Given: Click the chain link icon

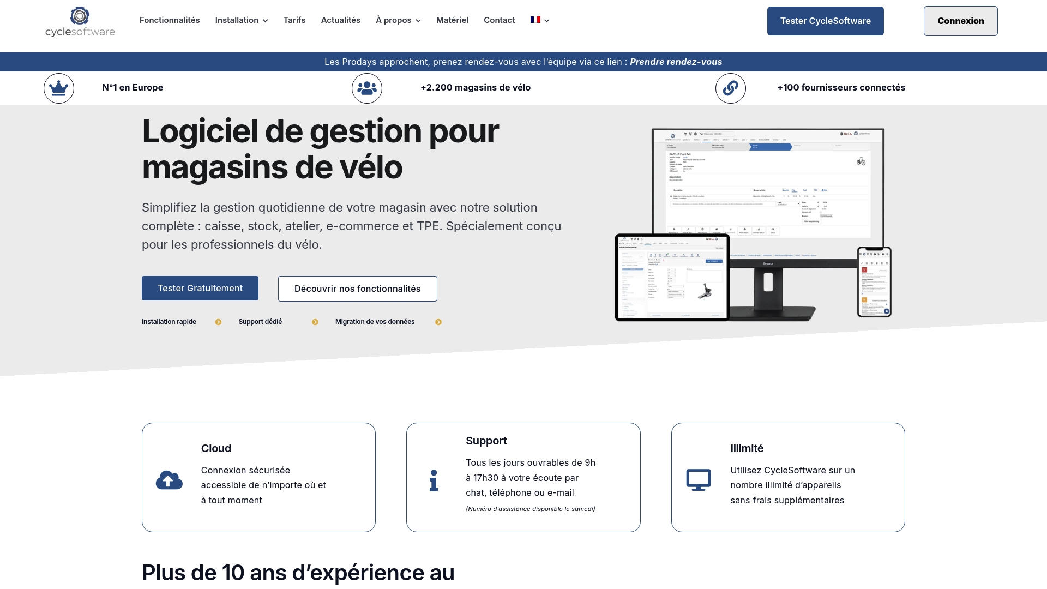Looking at the screenshot, I should (731, 88).
